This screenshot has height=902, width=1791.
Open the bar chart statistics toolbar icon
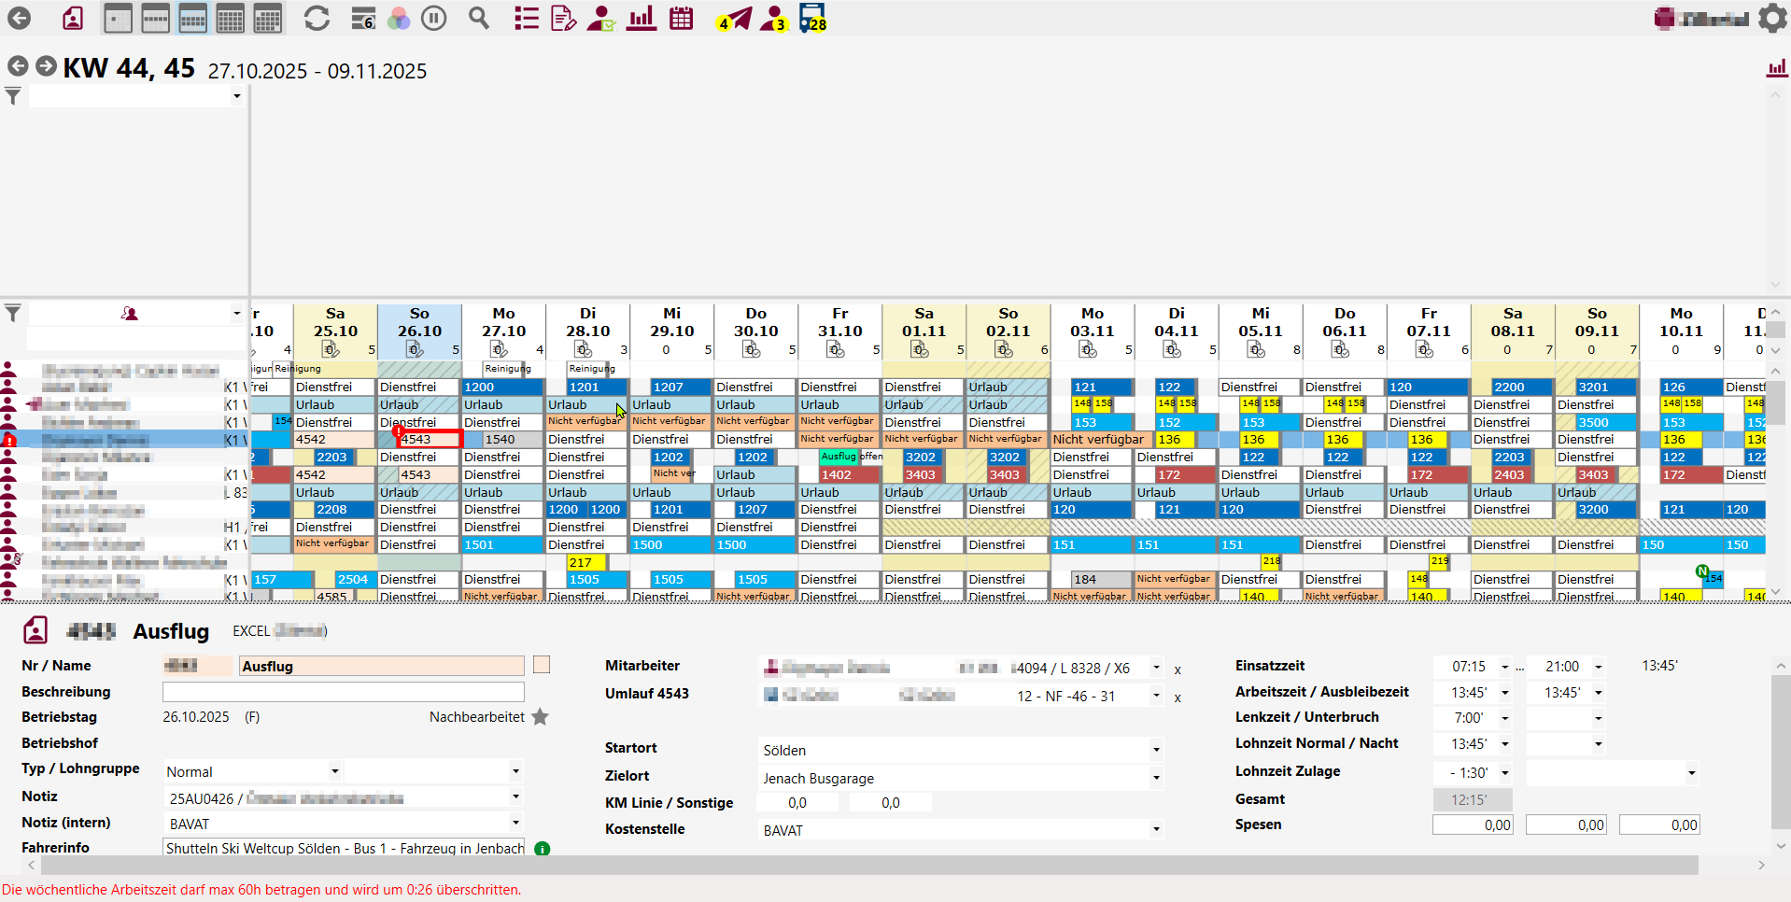point(641,19)
